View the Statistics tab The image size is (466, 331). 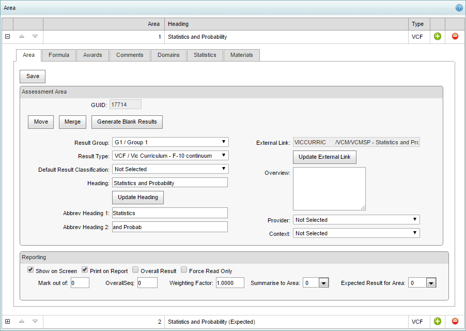click(205, 55)
